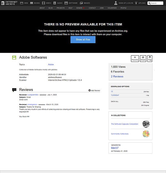The width and height of the screenshot is (166, 173).
Task: Click SHOW ALL download options
Action: pos(115,101)
